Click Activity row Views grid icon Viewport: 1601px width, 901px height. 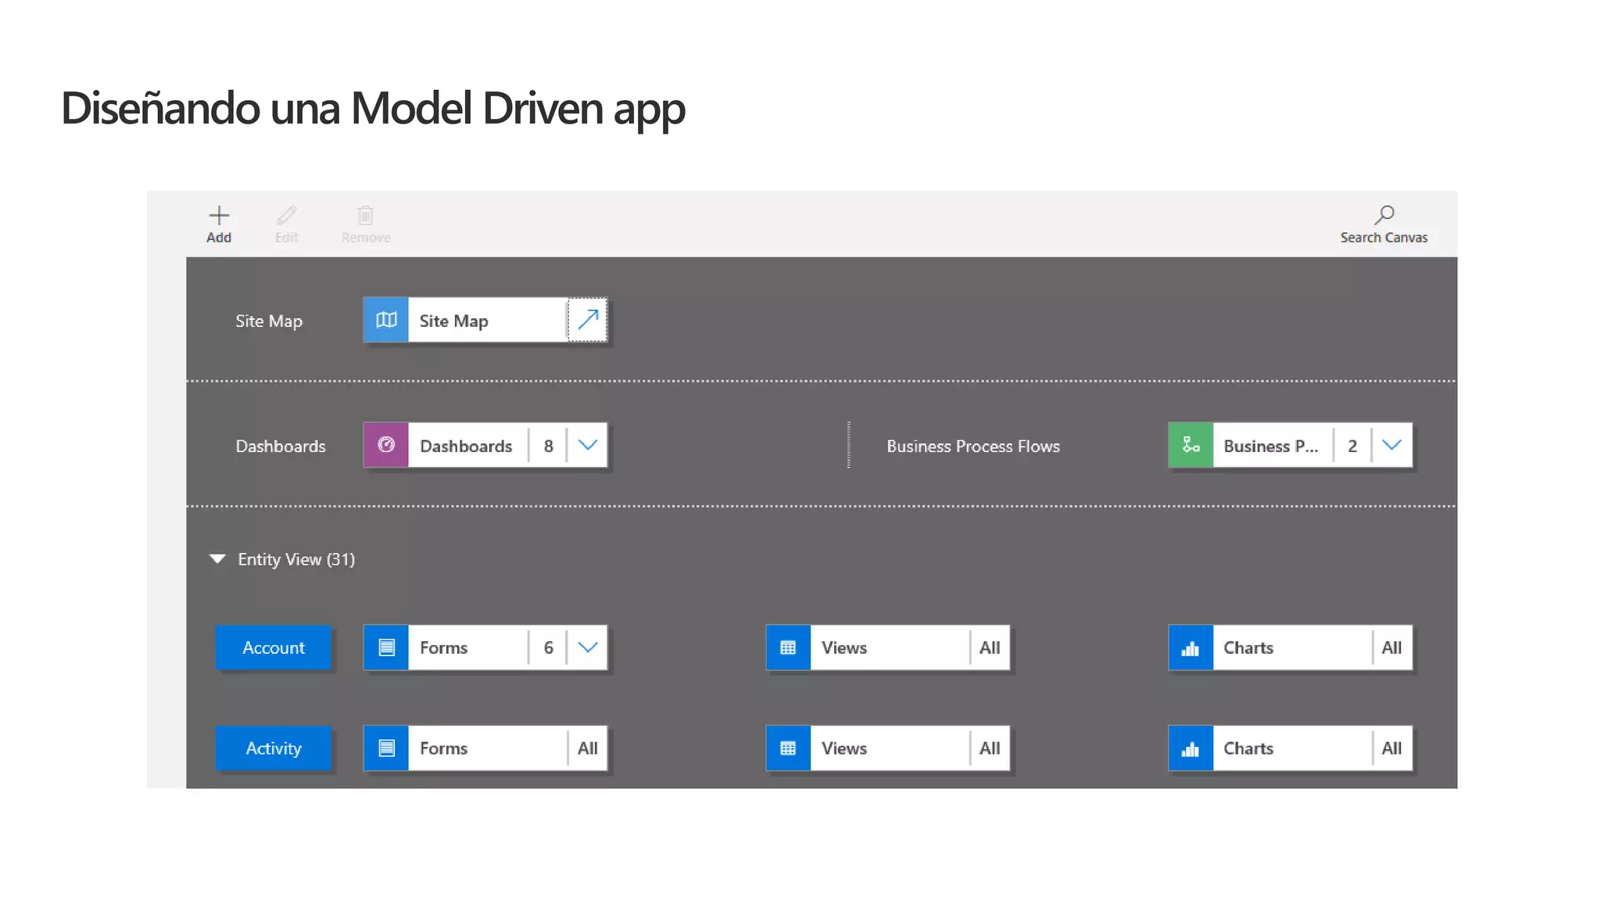788,748
